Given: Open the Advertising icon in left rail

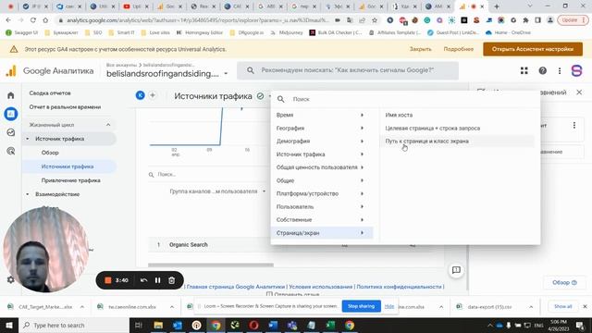Looking at the screenshot, I should [x=10, y=151].
